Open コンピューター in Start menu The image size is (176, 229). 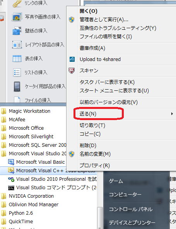coord(125,195)
